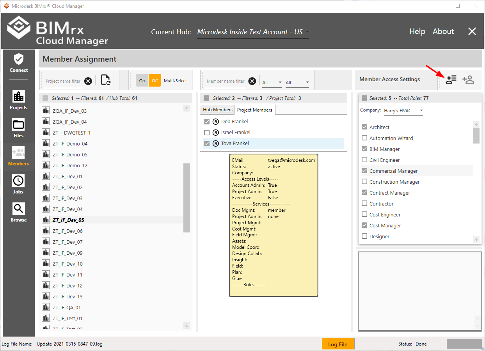Close Cloud Manager with the white X
The image size is (485, 351).
click(472, 32)
